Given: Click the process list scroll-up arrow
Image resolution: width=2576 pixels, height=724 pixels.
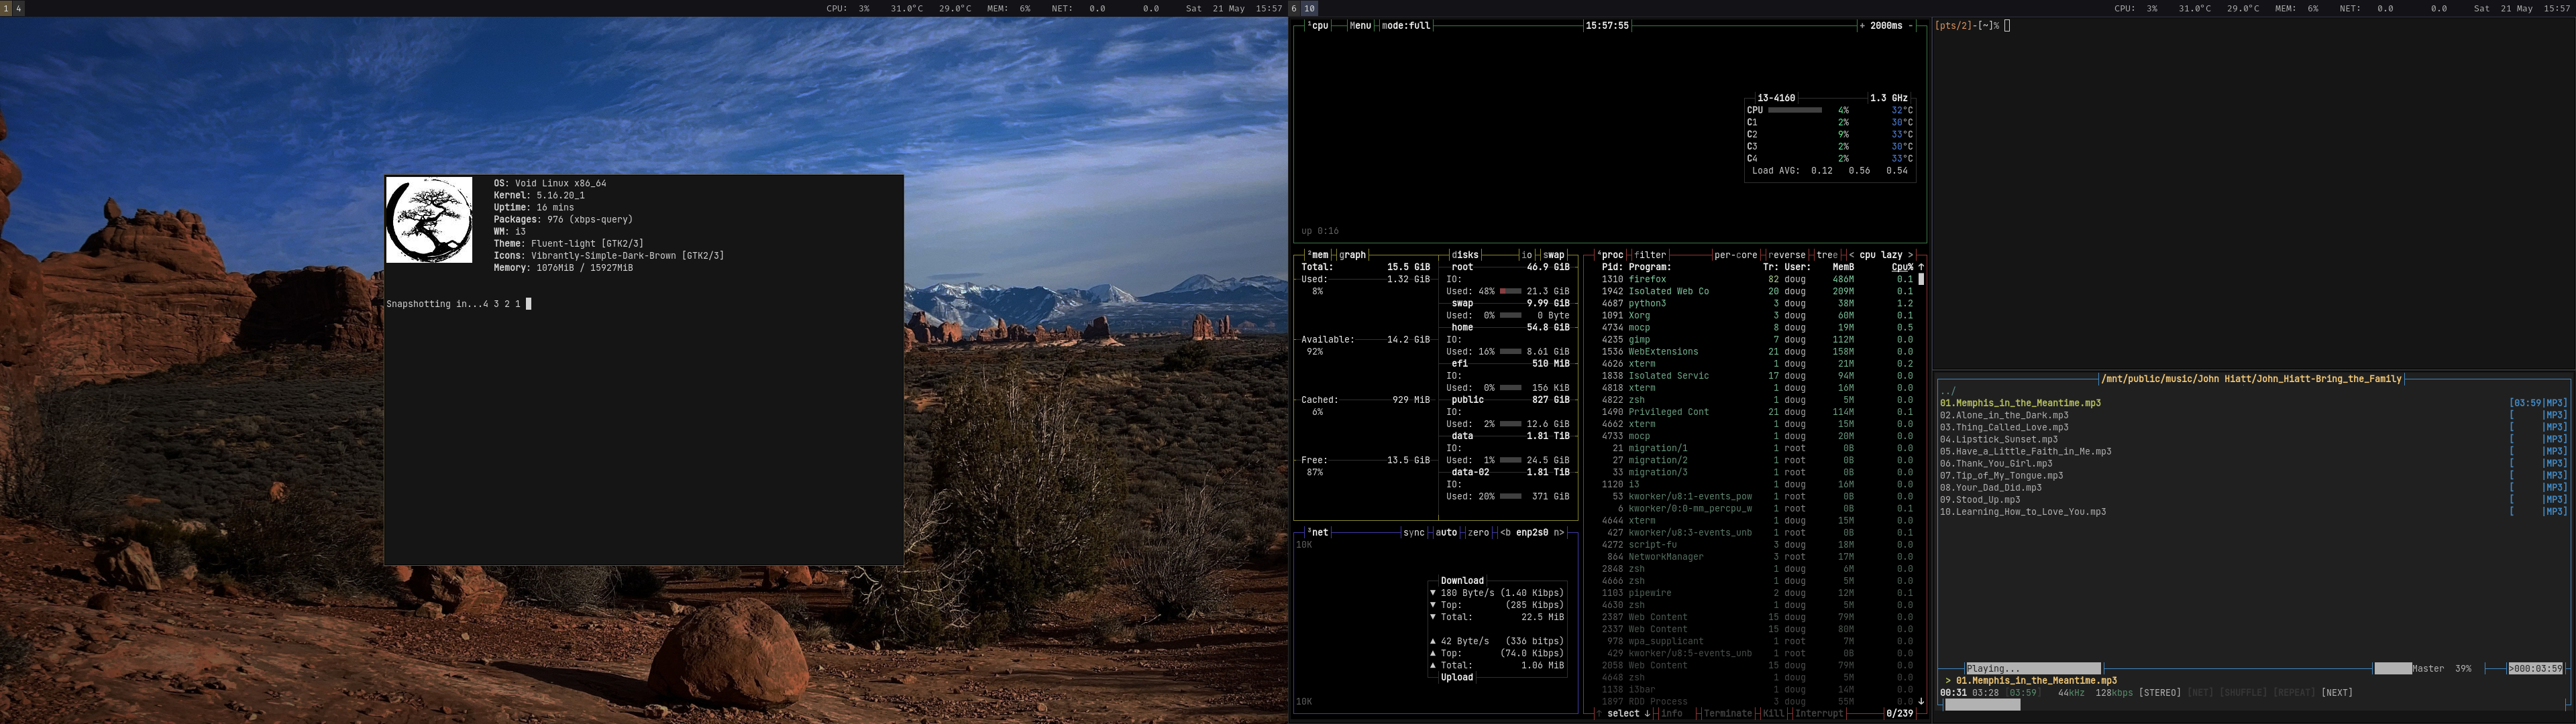Looking at the screenshot, I should pyautogui.click(x=1921, y=267).
